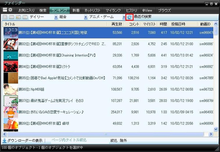Select title 第04位:【第4回MMD杯本選】ミクトラ
220x152 pixels.
(x=44, y=67)
